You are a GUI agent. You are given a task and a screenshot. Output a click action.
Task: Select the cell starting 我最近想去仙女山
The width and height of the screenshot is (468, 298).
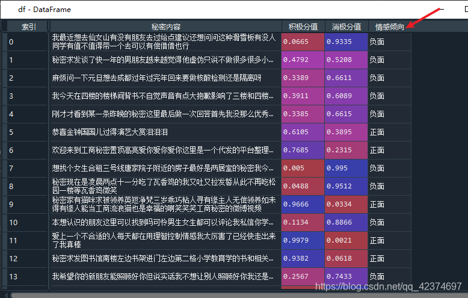point(165,42)
